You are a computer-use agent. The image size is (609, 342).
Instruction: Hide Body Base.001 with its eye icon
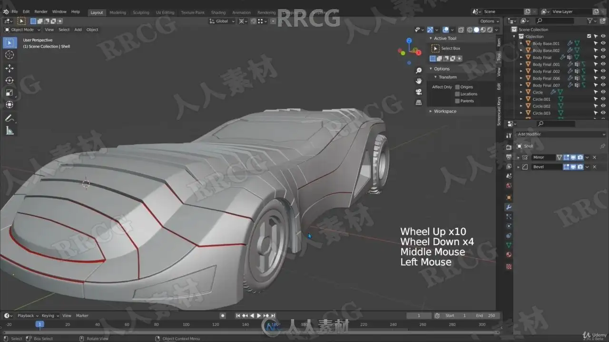tap(603, 43)
